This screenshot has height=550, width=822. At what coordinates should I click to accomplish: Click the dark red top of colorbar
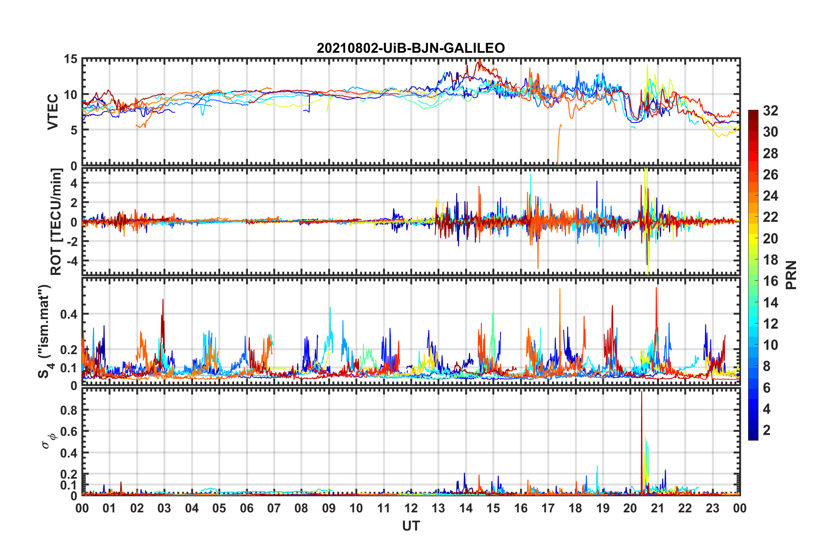(753, 115)
